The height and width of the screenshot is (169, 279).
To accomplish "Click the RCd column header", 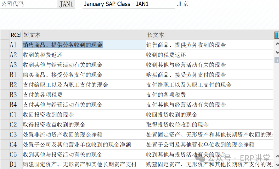I will coord(16,35).
